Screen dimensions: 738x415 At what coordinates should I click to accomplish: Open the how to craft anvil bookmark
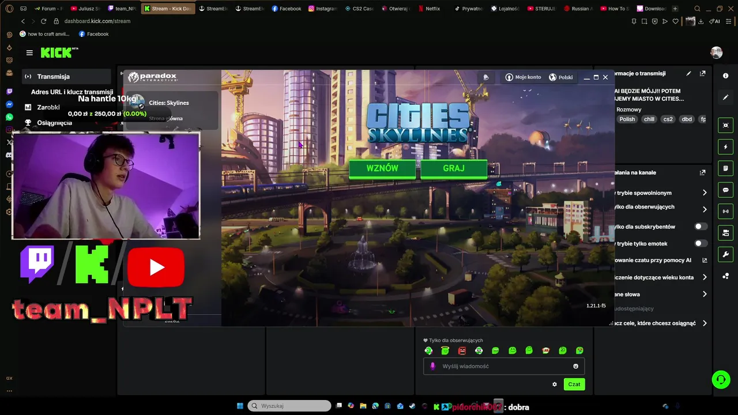point(44,34)
